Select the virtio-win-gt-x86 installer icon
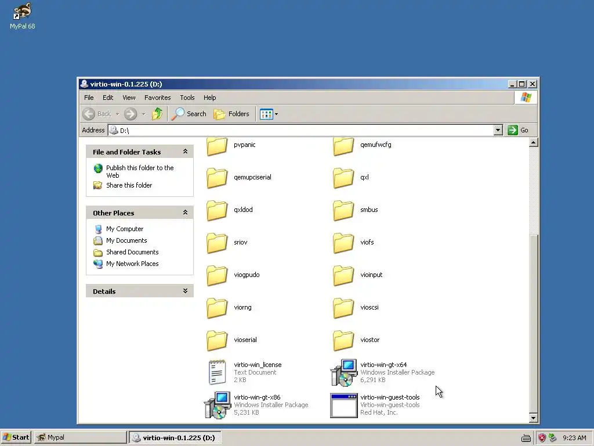Screen dimensions: 594x446 click(x=218, y=405)
